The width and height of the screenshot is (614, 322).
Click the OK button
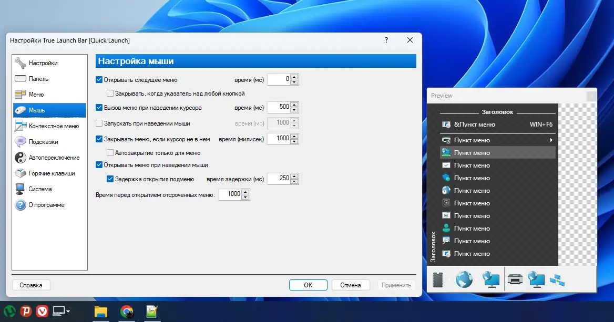tap(308, 285)
